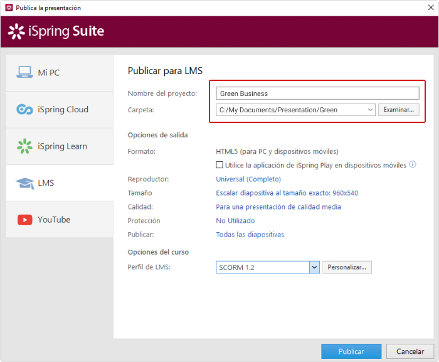Click the Nombre del proyecto input field
The image size is (439, 362).
[317, 93]
